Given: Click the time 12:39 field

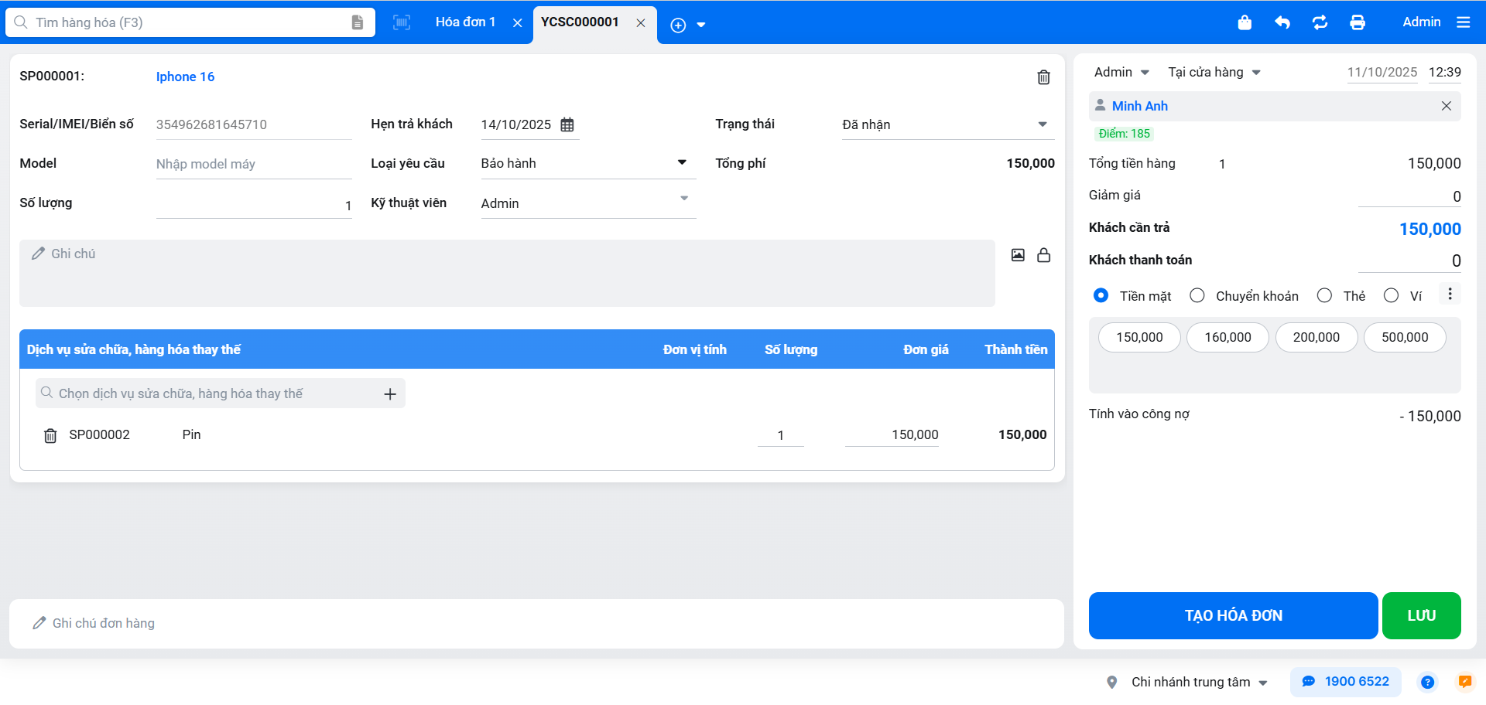Looking at the screenshot, I should point(1444,72).
